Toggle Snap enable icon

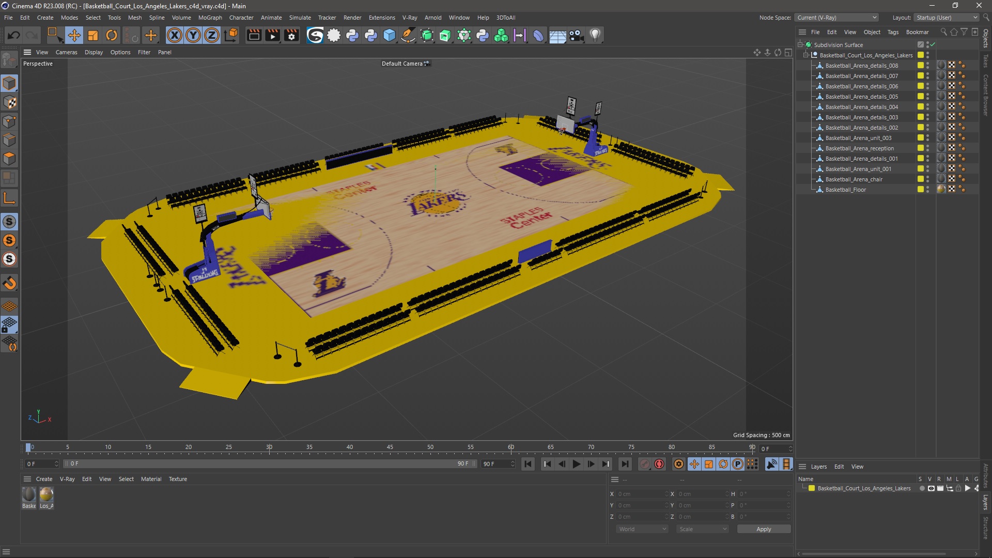pos(10,222)
